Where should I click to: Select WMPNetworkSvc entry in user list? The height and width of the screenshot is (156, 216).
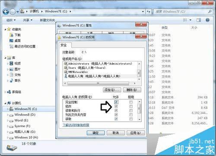[100, 72]
